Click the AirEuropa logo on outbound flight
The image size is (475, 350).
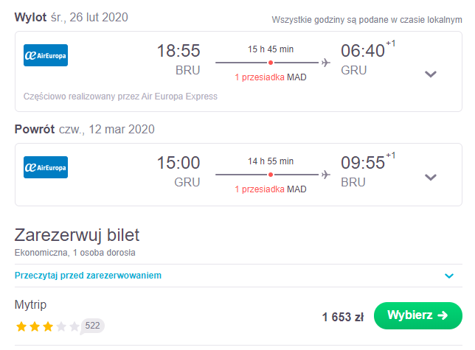pyautogui.click(x=46, y=55)
